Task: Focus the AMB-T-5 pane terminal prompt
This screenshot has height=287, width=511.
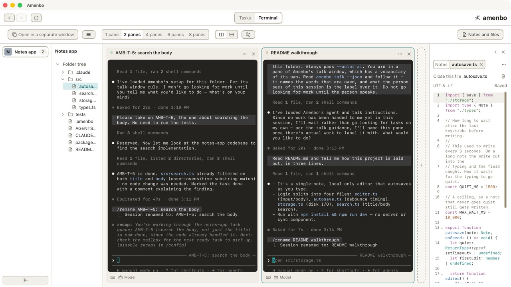Action: click(184, 260)
